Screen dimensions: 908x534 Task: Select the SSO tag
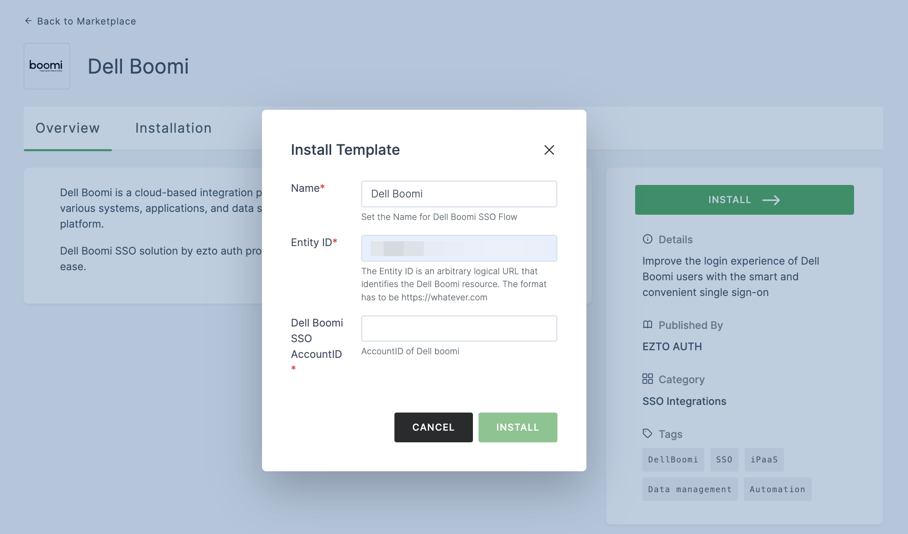click(724, 460)
